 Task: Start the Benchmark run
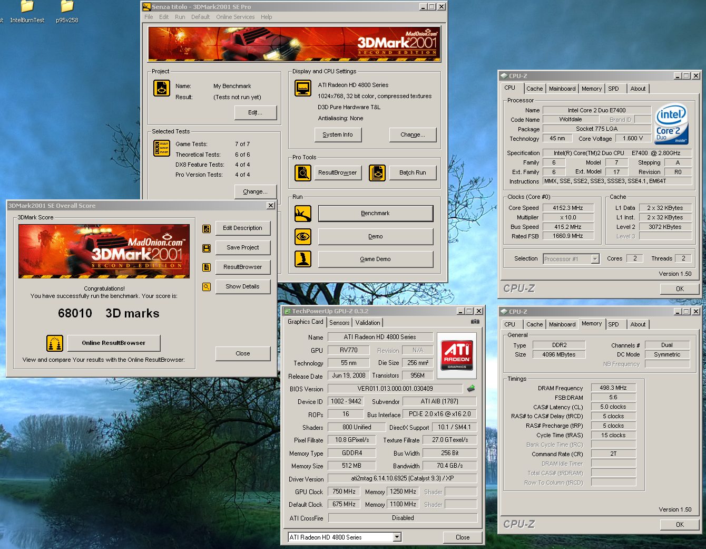(x=376, y=214)
